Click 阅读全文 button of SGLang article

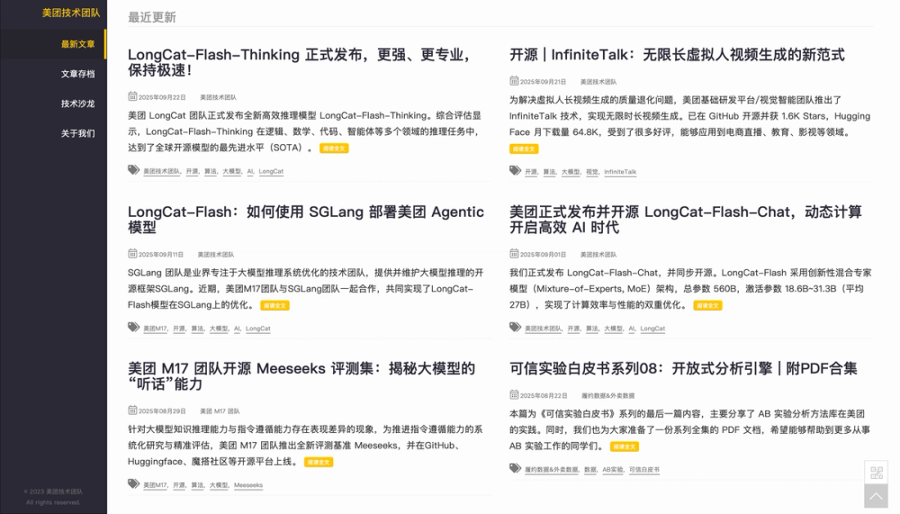click(x=274, y=305)
